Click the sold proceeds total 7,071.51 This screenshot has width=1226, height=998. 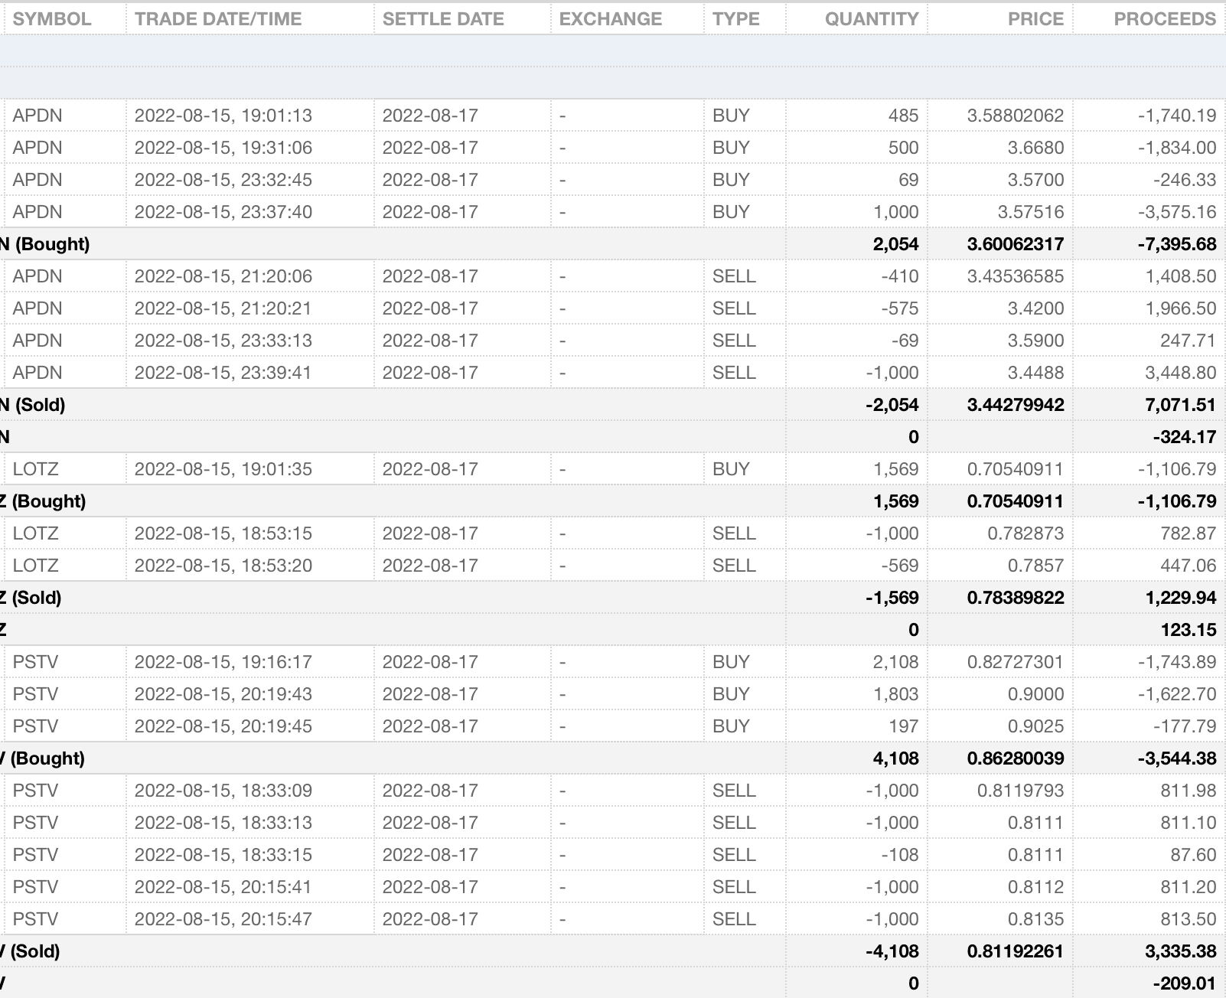(1180, 405)
